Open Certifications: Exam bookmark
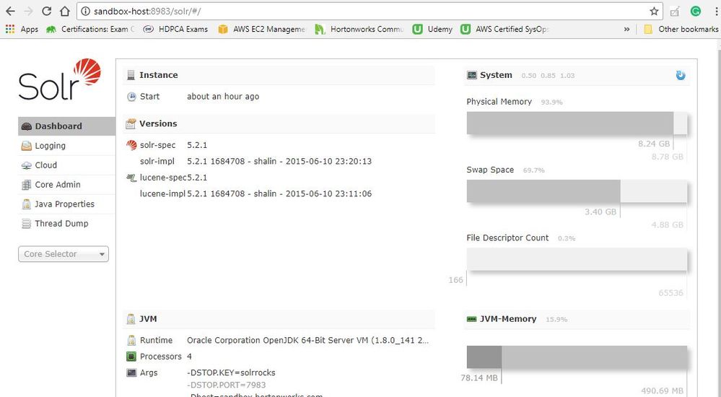This screenshot has width=721, height=397. [x=90, y=29]
